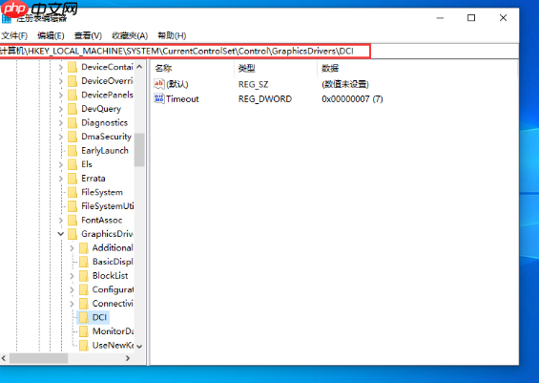
Task: Select the BlockList folder icon
Action: pyautogui.click(x=84, y=276)
